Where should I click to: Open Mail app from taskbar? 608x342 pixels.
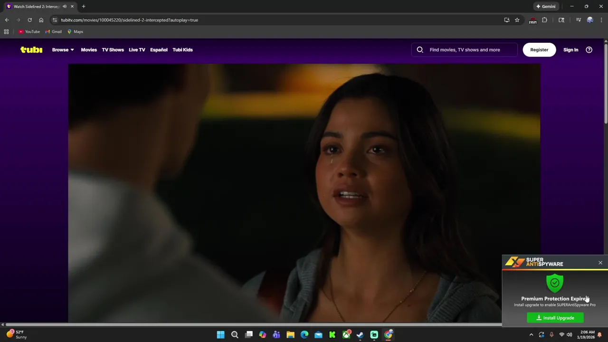[x=318, y=335]
